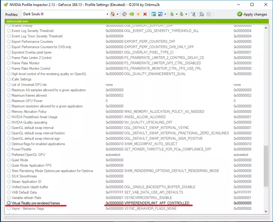Open the Profiles dropdown arrow

pyautogui.click(x=107, y=14)
